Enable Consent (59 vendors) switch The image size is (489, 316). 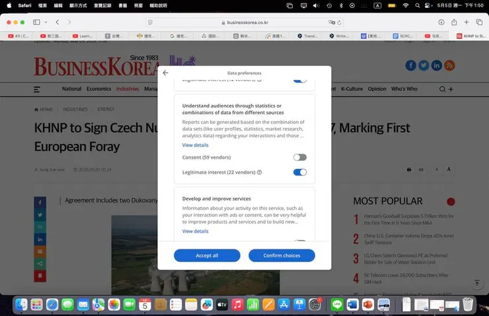pyautogui.click(x=300, y=157)
